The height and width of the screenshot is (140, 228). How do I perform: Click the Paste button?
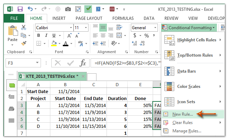12,35
